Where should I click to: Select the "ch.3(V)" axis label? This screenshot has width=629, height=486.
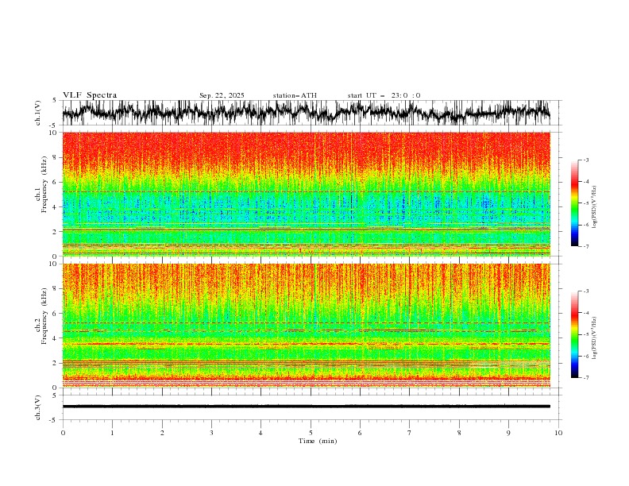(x=38, y=407)
